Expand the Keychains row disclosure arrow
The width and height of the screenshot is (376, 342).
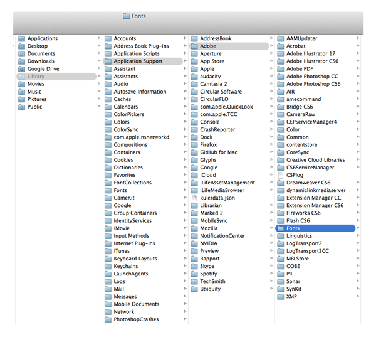tap(185, 266)
